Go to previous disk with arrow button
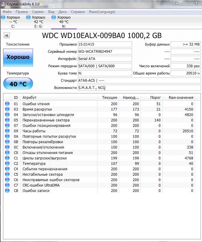The width and height of the screenshot is (202, 242). (7, 35)
